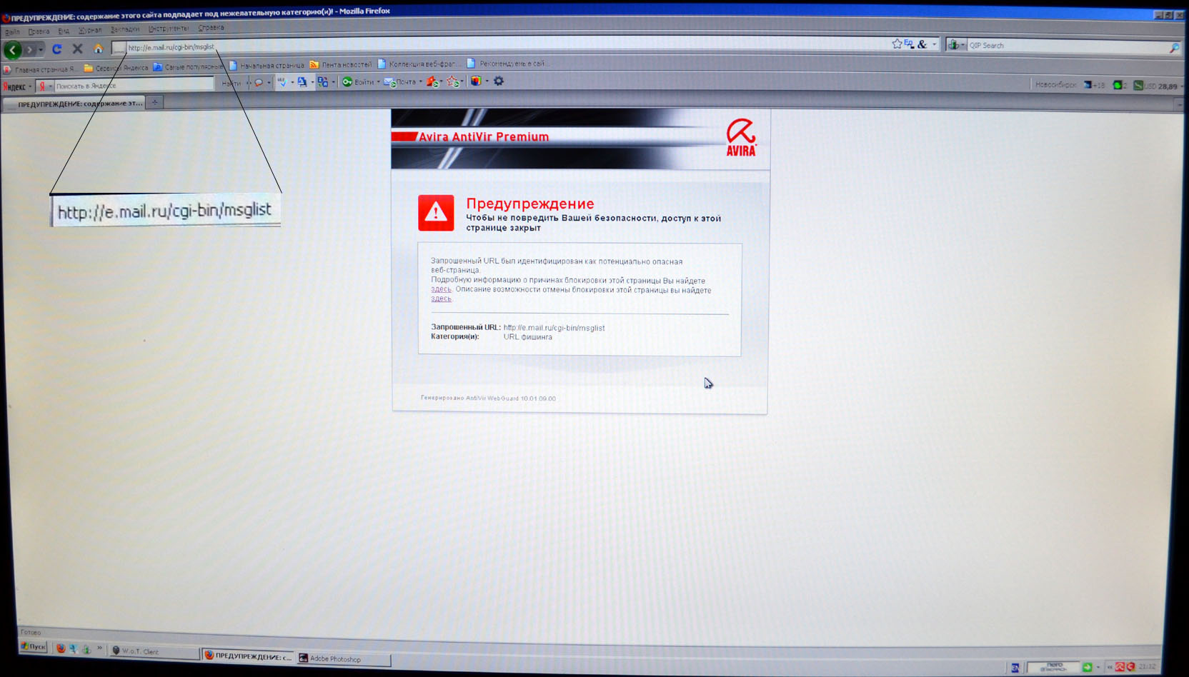Open the Windows Пуск start button
1189x677 pixels.
point(34,647)
